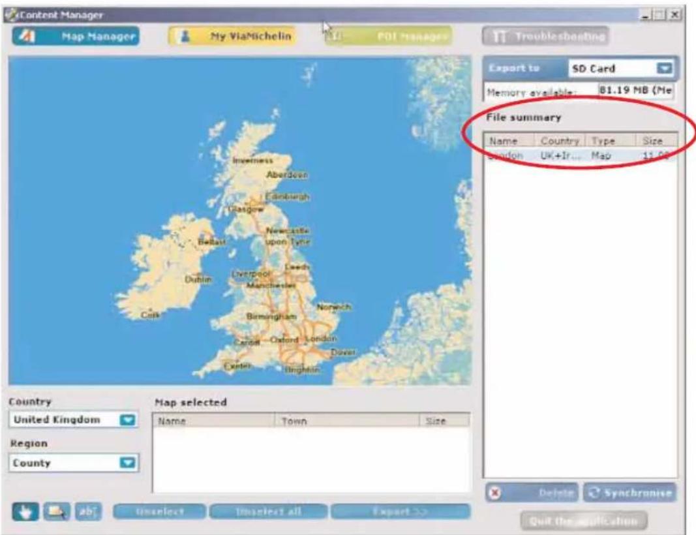Click Belfast on the map

coord(212,241)
